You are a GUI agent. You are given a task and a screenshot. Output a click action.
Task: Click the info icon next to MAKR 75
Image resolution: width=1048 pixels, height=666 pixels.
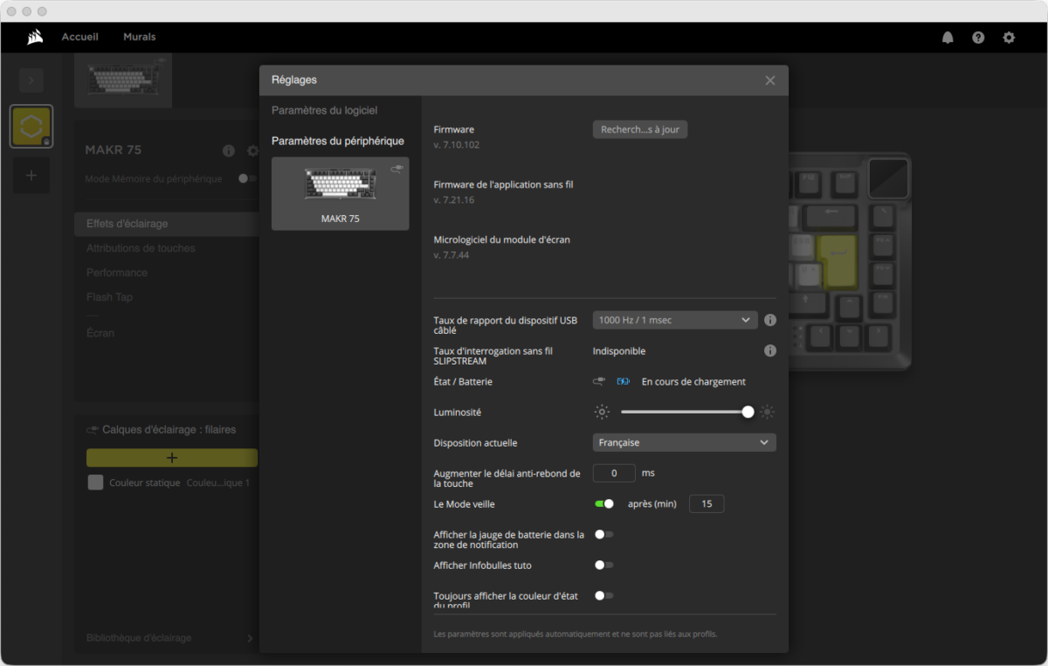point(228,150)
